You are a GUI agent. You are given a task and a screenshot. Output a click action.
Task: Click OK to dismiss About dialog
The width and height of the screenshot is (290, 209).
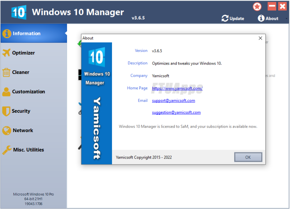pos(248,157)
